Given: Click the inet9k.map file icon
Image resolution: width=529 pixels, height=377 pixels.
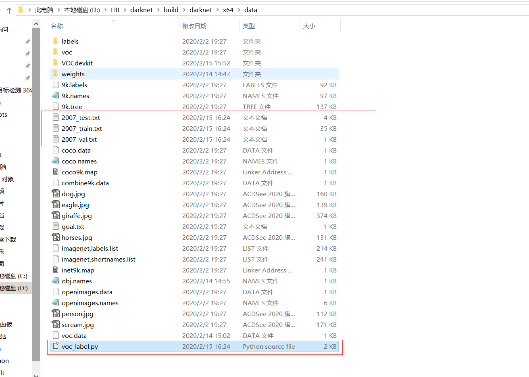Looking at the screenshot, I should point(56,270).
